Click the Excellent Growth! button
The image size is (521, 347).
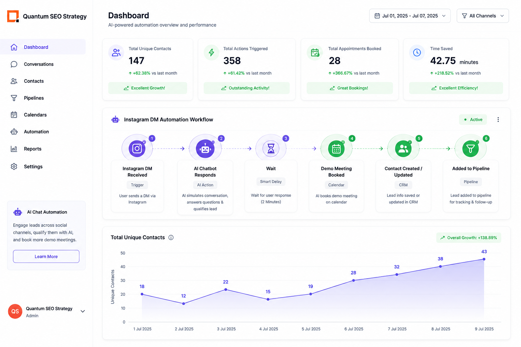click(x=148, y=88)
